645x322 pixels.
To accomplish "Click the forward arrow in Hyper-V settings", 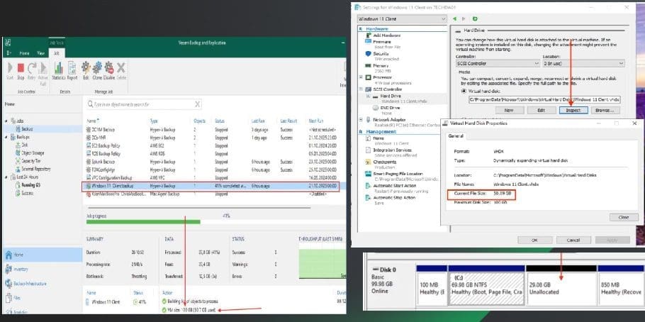I will pyautogui.click(x=464, y=19).
